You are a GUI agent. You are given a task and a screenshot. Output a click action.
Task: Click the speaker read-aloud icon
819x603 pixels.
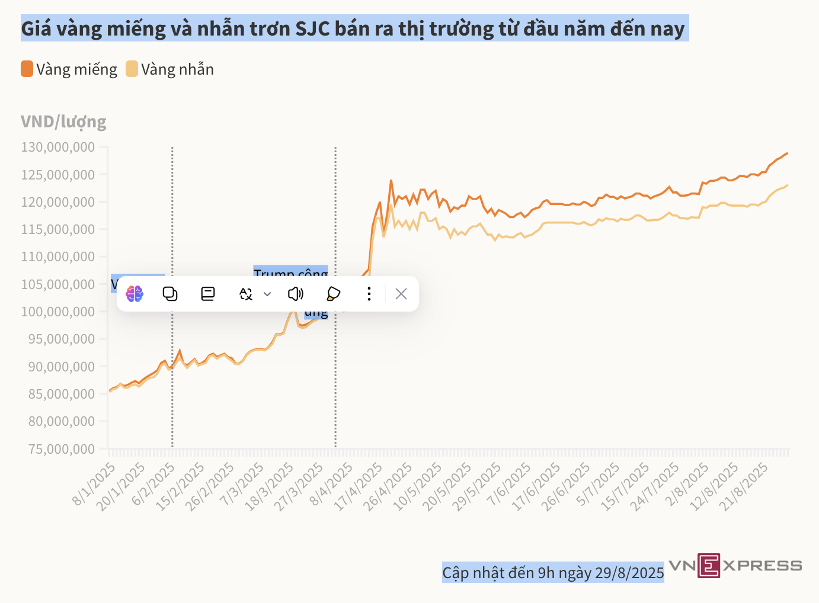coord(295,294)
